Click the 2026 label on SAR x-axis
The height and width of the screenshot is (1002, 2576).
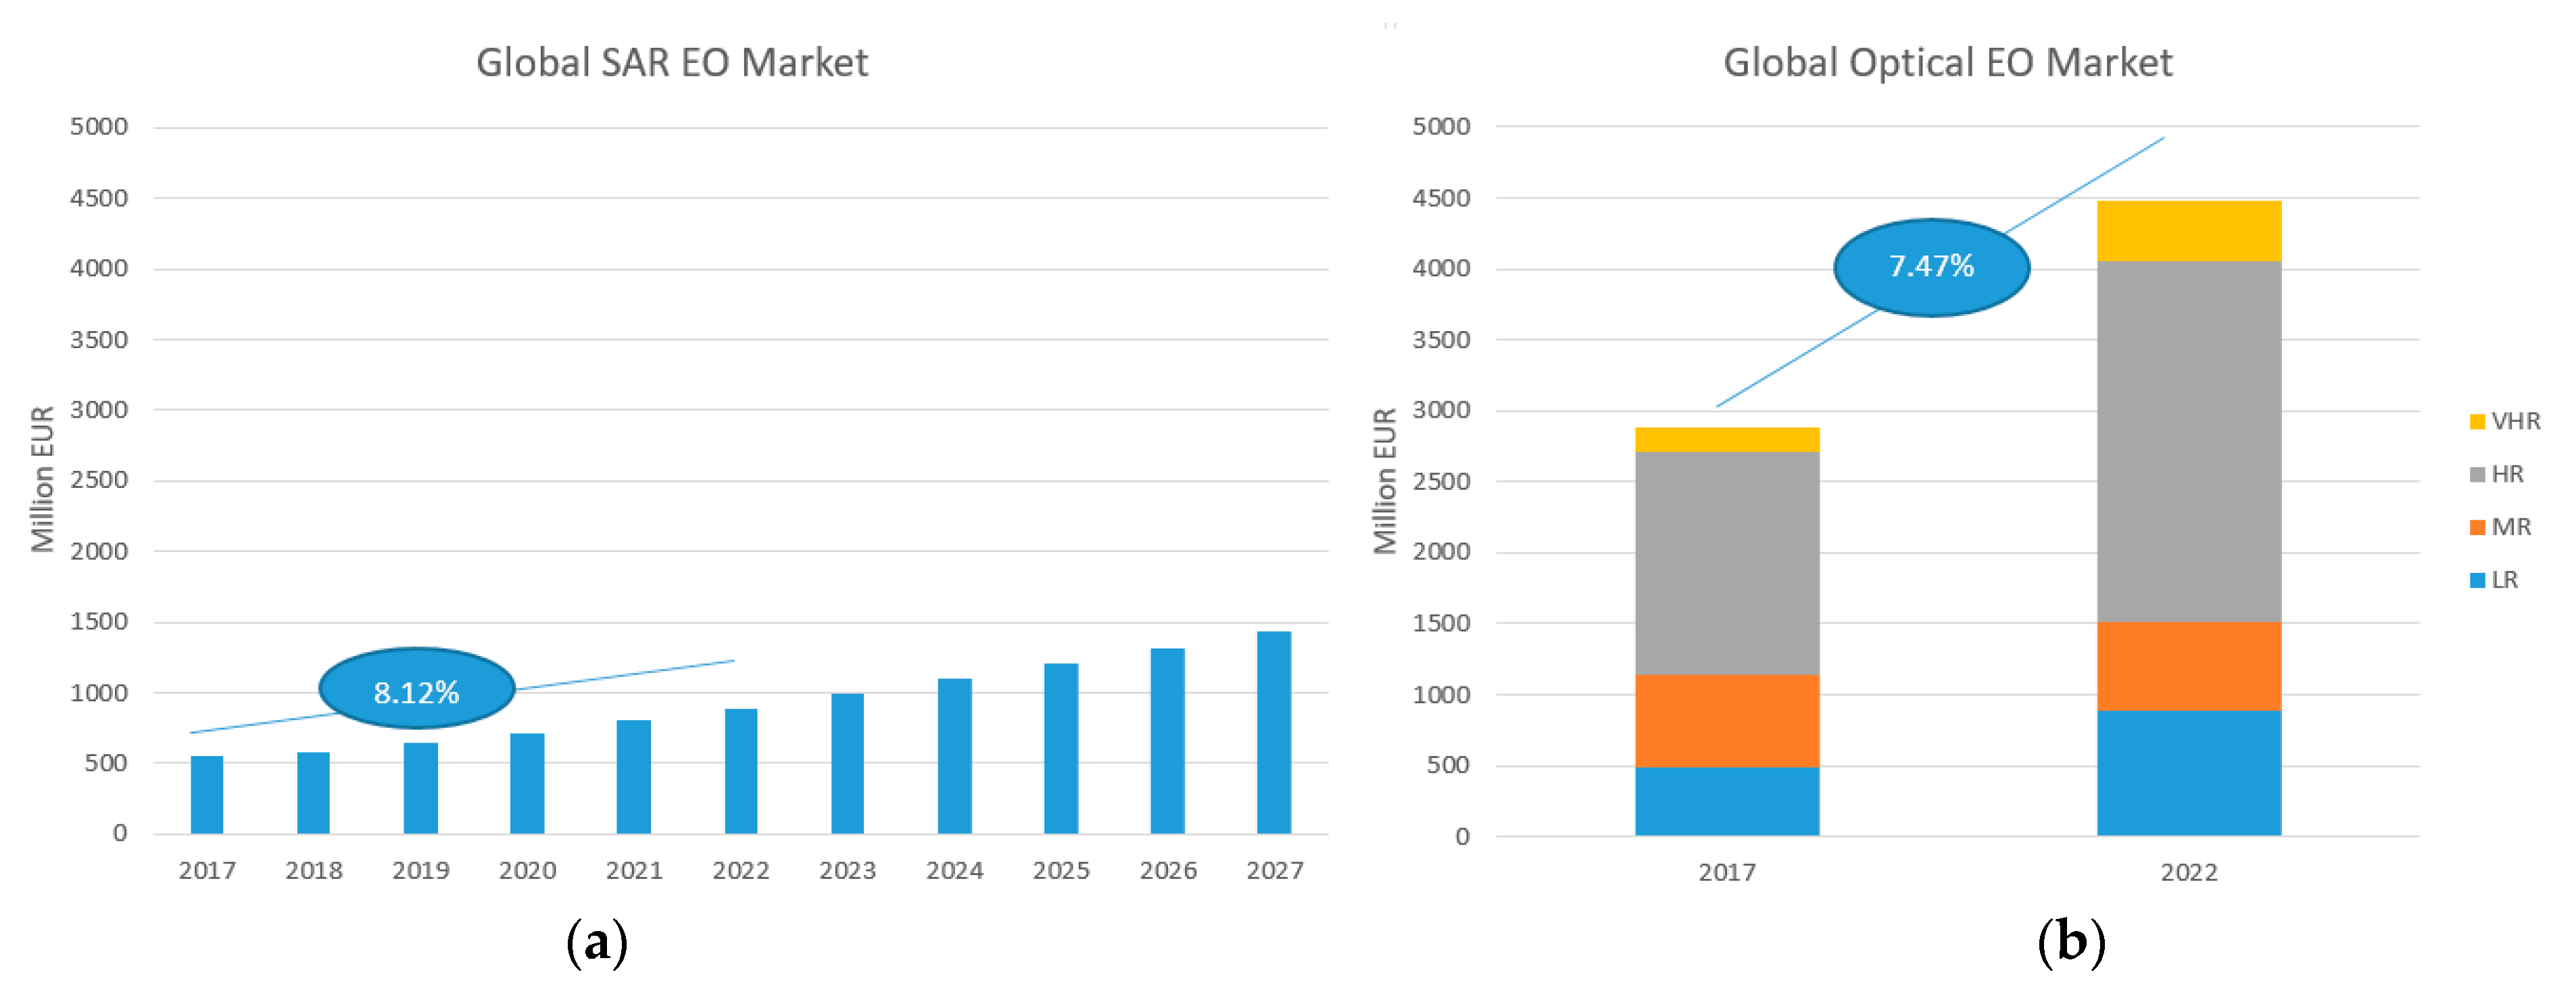pyautogui.click(x=1167, y=871)
